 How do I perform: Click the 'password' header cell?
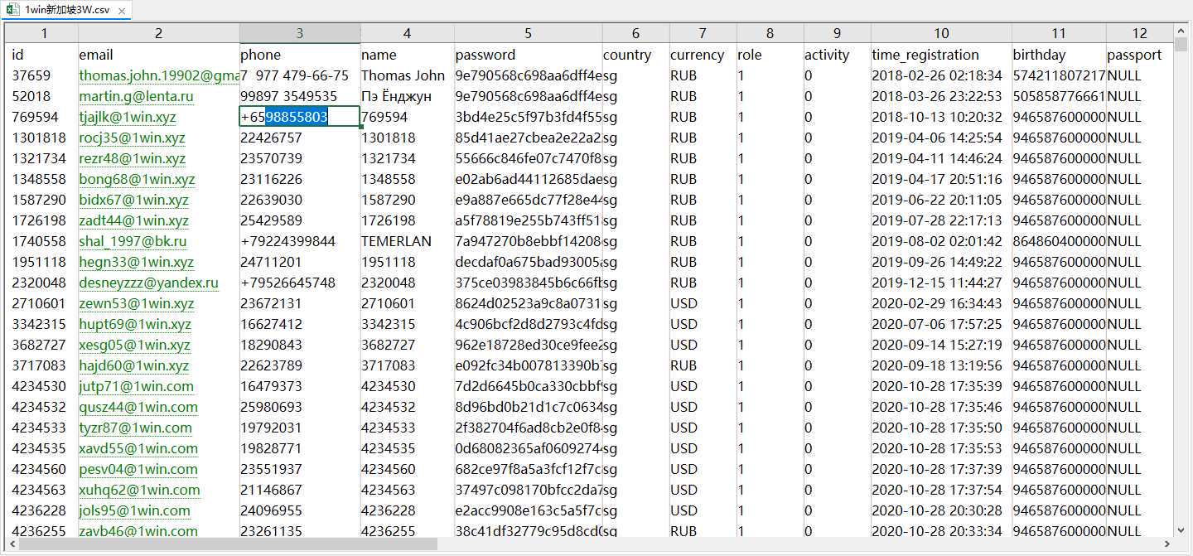[x=529, y=55]
